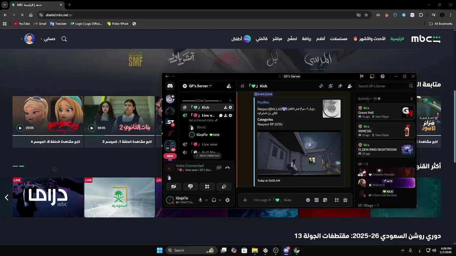
Task: Open the apps icon in message box
Action: [x=337, y=200]
